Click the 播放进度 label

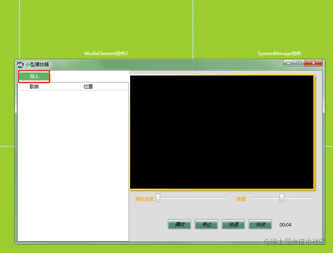(x=144, y=199)
